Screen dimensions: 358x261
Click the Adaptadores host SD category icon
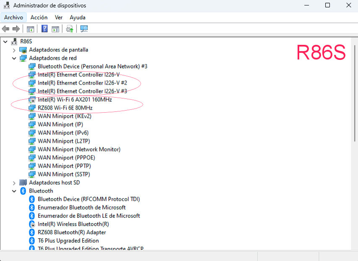tap(23, 183)
